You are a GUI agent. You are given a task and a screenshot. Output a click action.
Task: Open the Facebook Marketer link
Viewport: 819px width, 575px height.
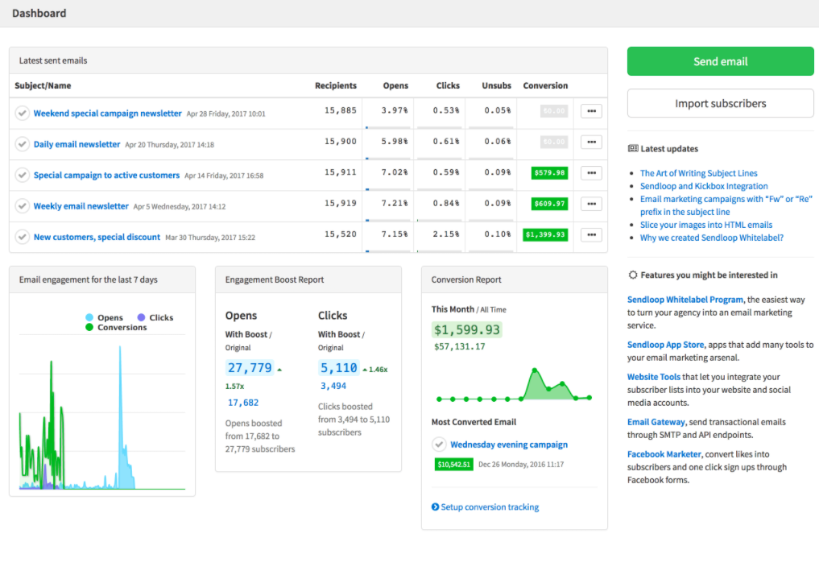pos(664,454)
